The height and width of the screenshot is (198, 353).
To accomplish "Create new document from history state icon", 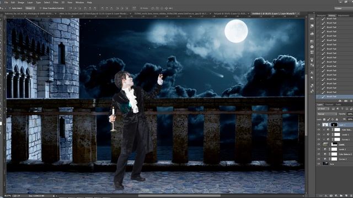I will (x=340, y=101).
